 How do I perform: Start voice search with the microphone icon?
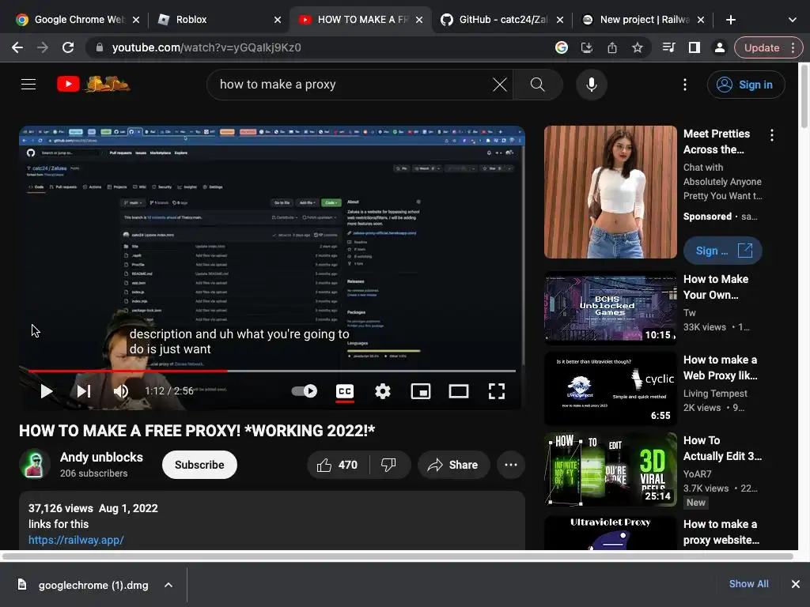[x=592, y=85]
